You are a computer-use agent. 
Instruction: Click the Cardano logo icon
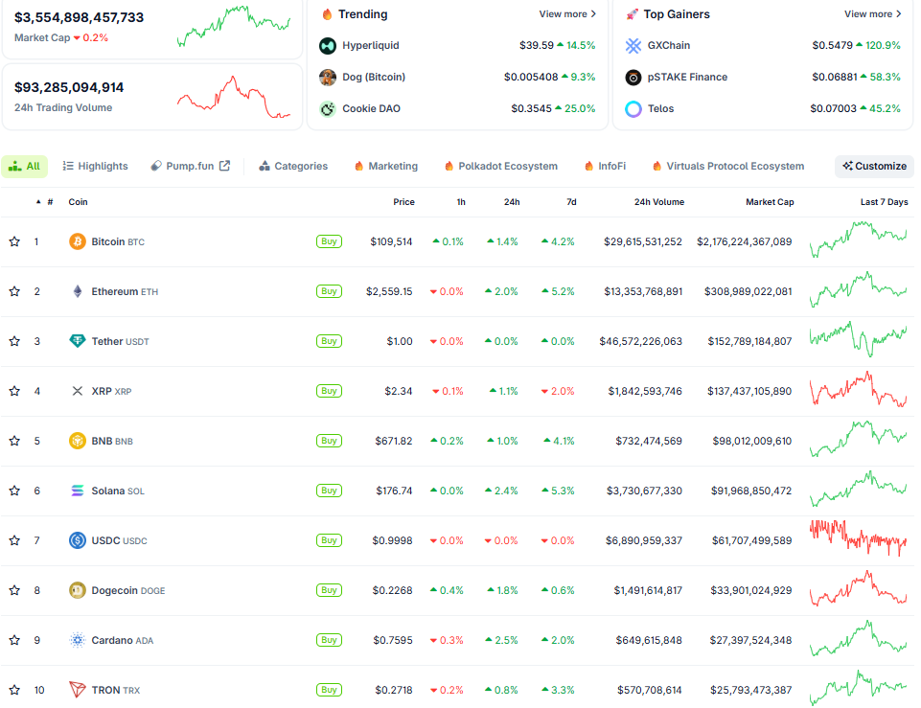[x=78, y=640]
